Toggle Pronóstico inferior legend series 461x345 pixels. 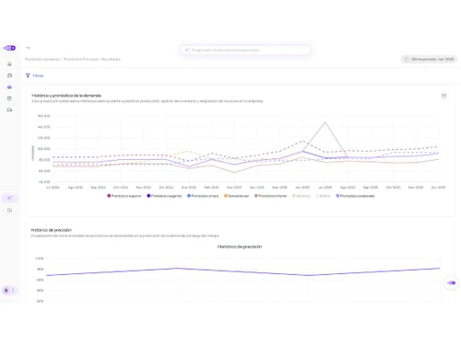[x=270, y=196]
